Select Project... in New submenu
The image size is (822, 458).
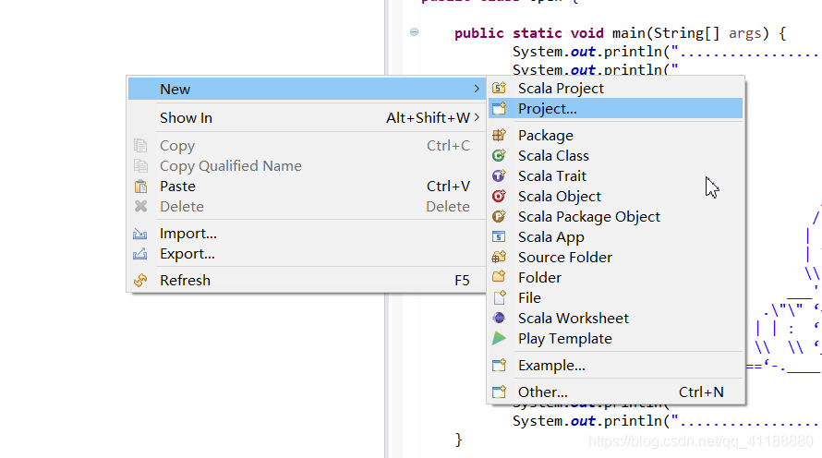[615, 108]
